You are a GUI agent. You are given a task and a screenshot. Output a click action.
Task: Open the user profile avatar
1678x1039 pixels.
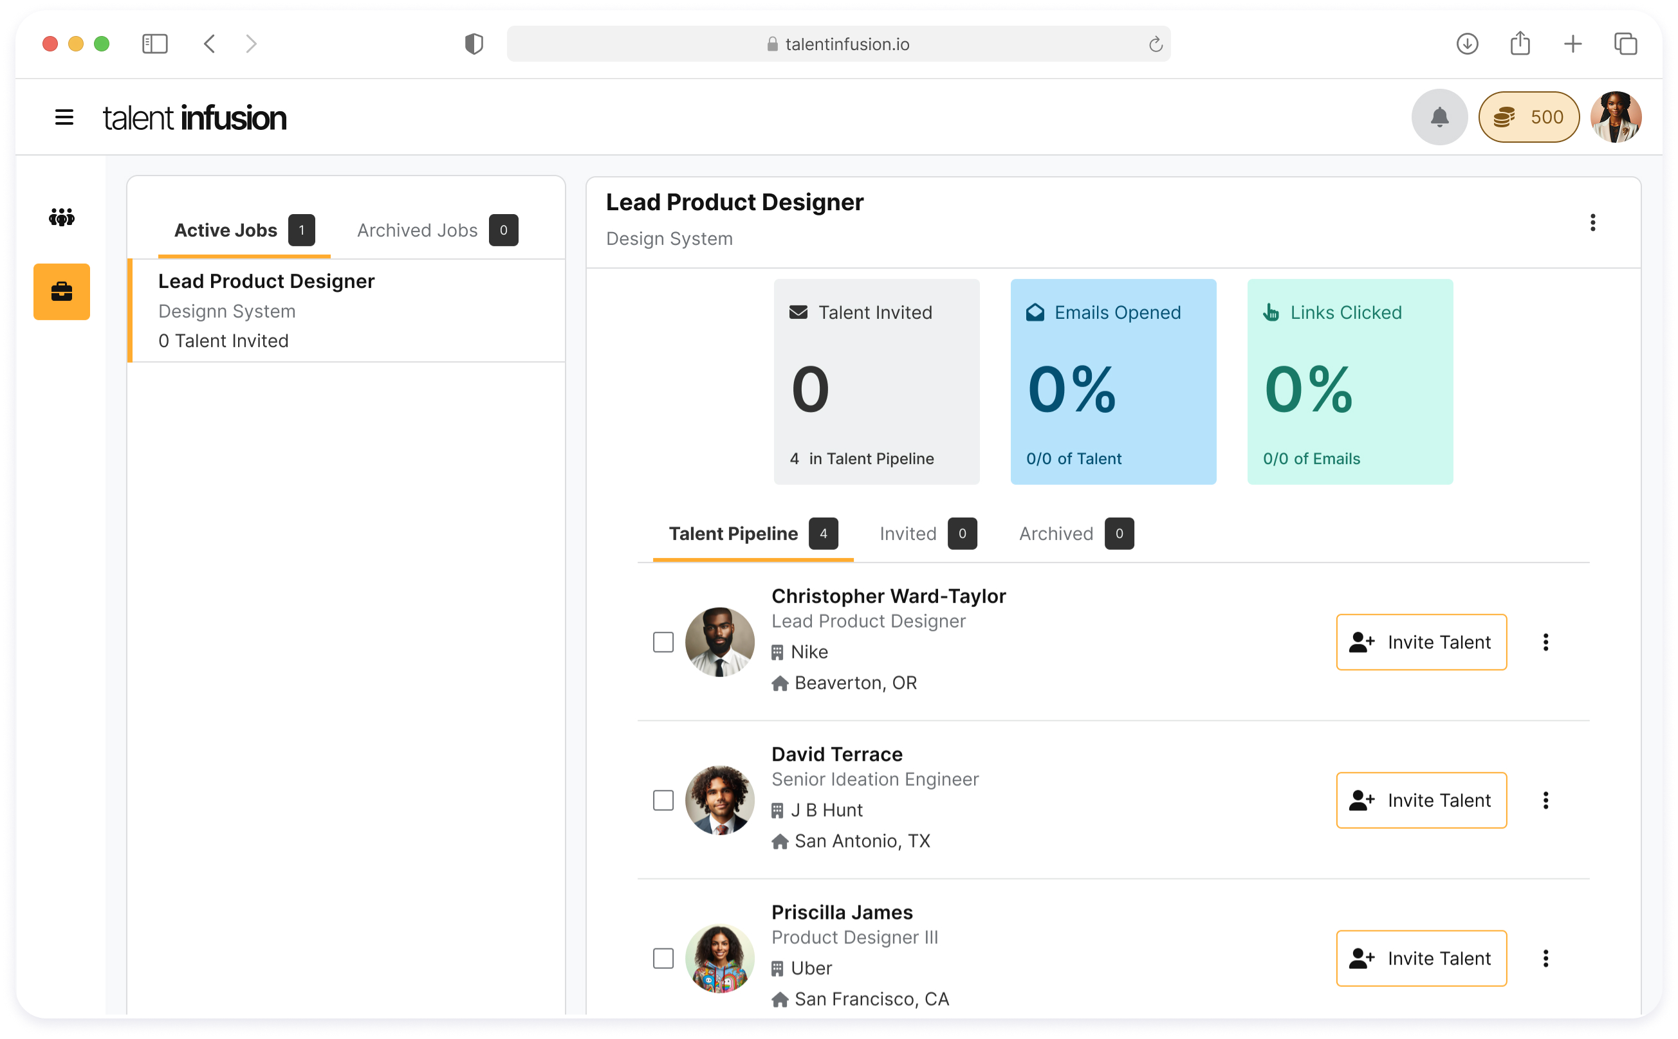click(x=1616, y=117)
